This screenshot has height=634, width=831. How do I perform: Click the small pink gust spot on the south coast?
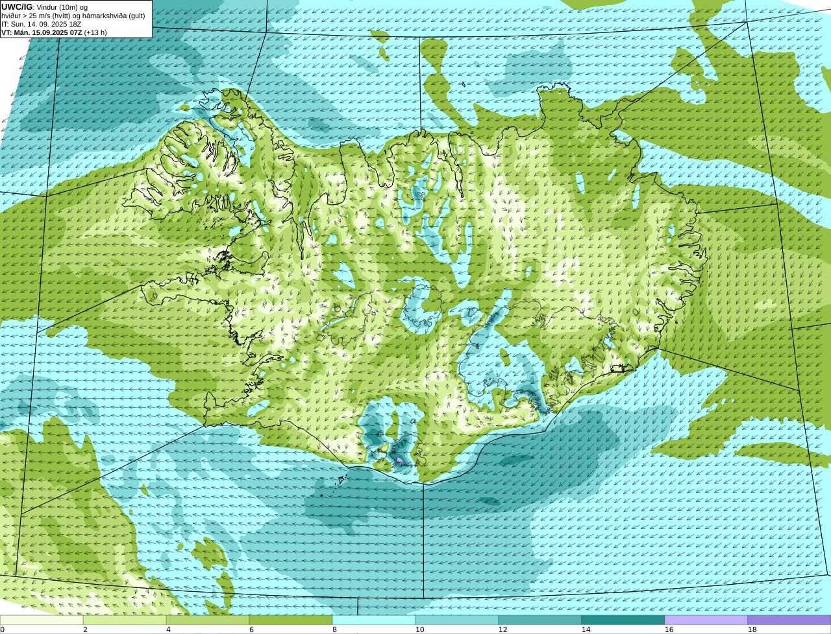tap(399, 461)
